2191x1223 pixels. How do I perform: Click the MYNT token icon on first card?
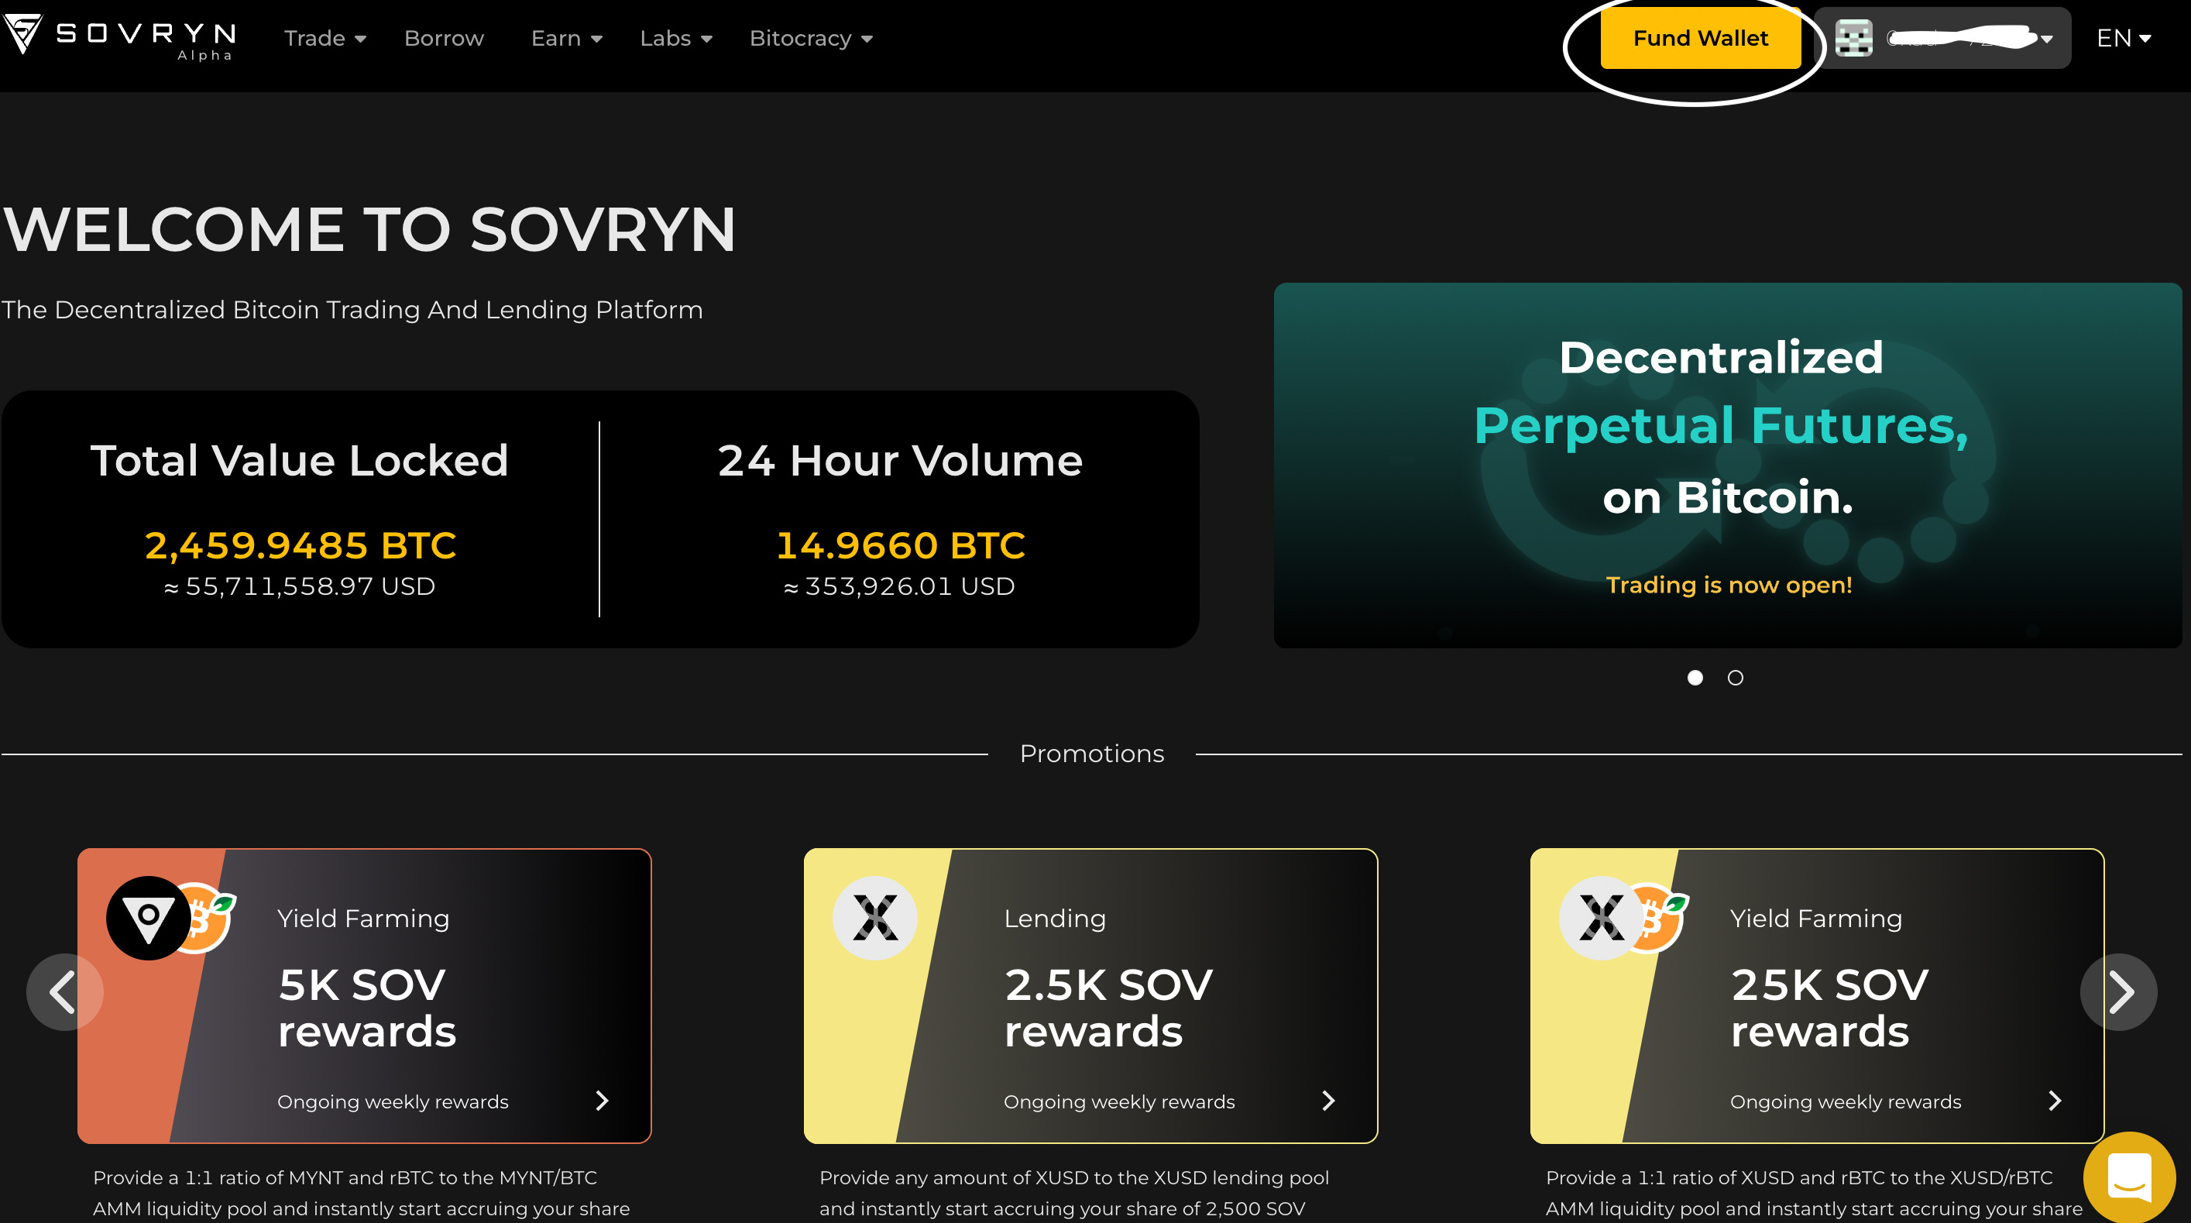(x=149, y=919)
